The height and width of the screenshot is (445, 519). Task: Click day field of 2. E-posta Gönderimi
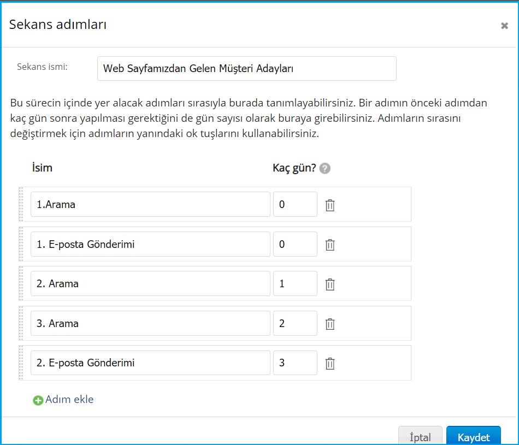[295, 363]
